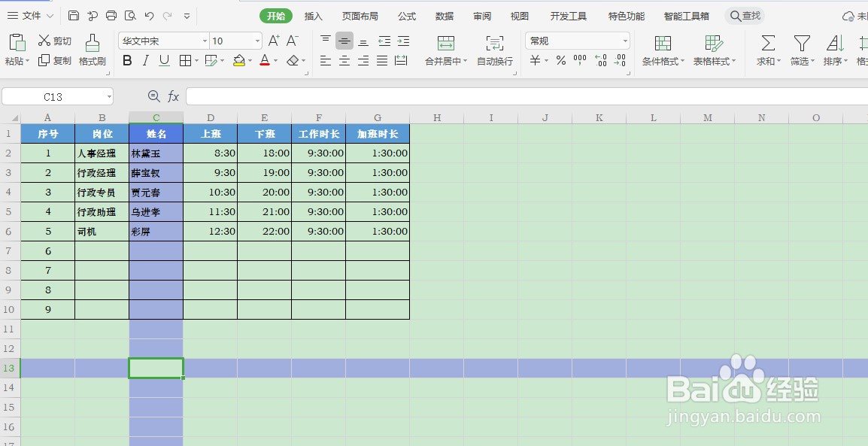Image resolution: width=868 pixels, height=446 pixels.
Task: Open the Name Box dropdown next to C13
Action: [110, 97]
